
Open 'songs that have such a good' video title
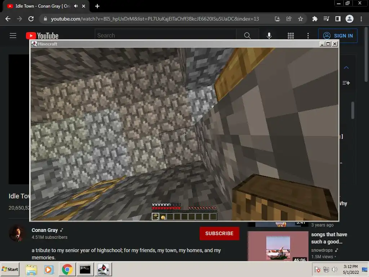coord(329,238)
